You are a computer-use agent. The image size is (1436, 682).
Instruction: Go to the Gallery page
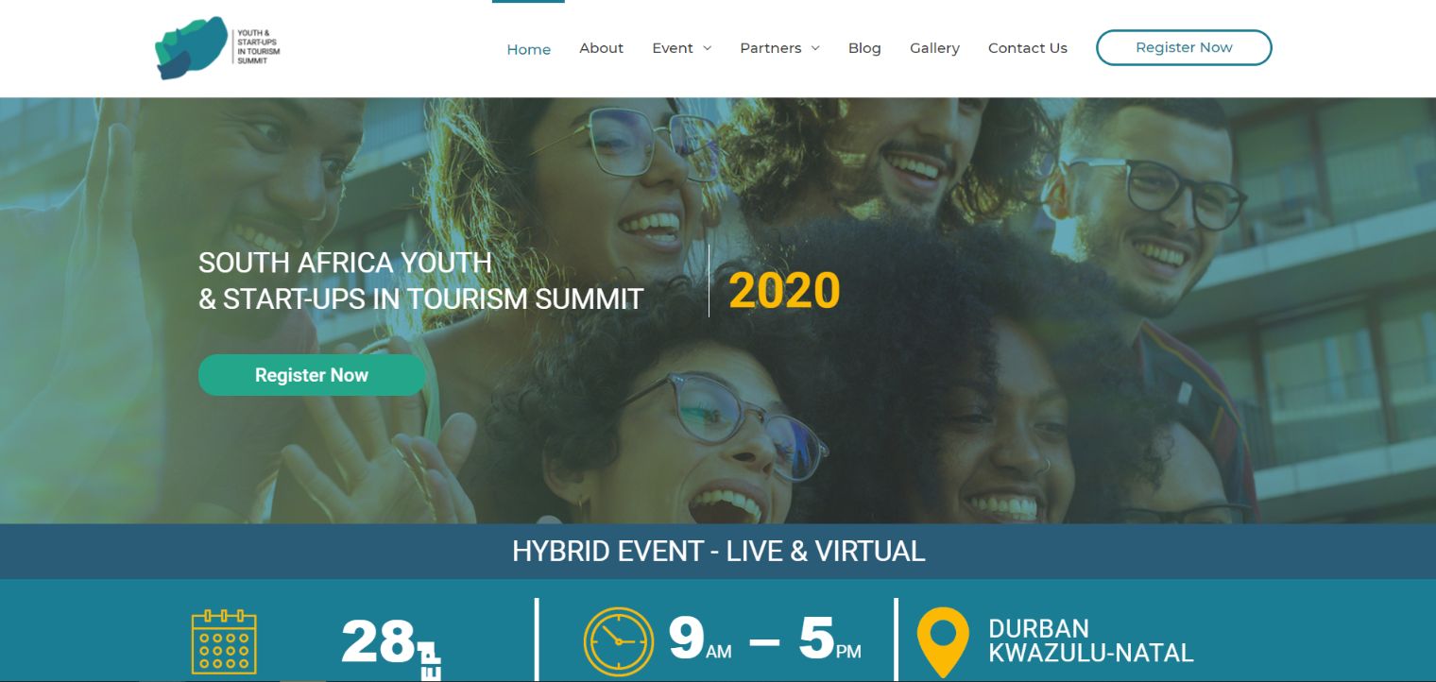(934, 48)
